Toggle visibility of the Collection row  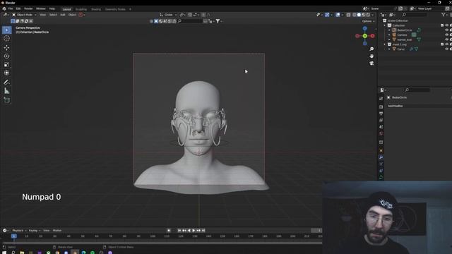click(446, 25)
